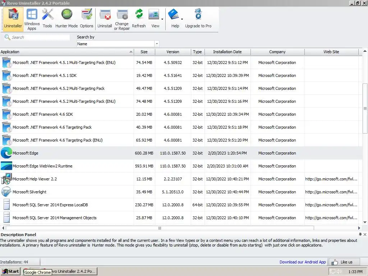Sort the list by Type column
This screenshot has height=276, width=368.
[198, 52]
